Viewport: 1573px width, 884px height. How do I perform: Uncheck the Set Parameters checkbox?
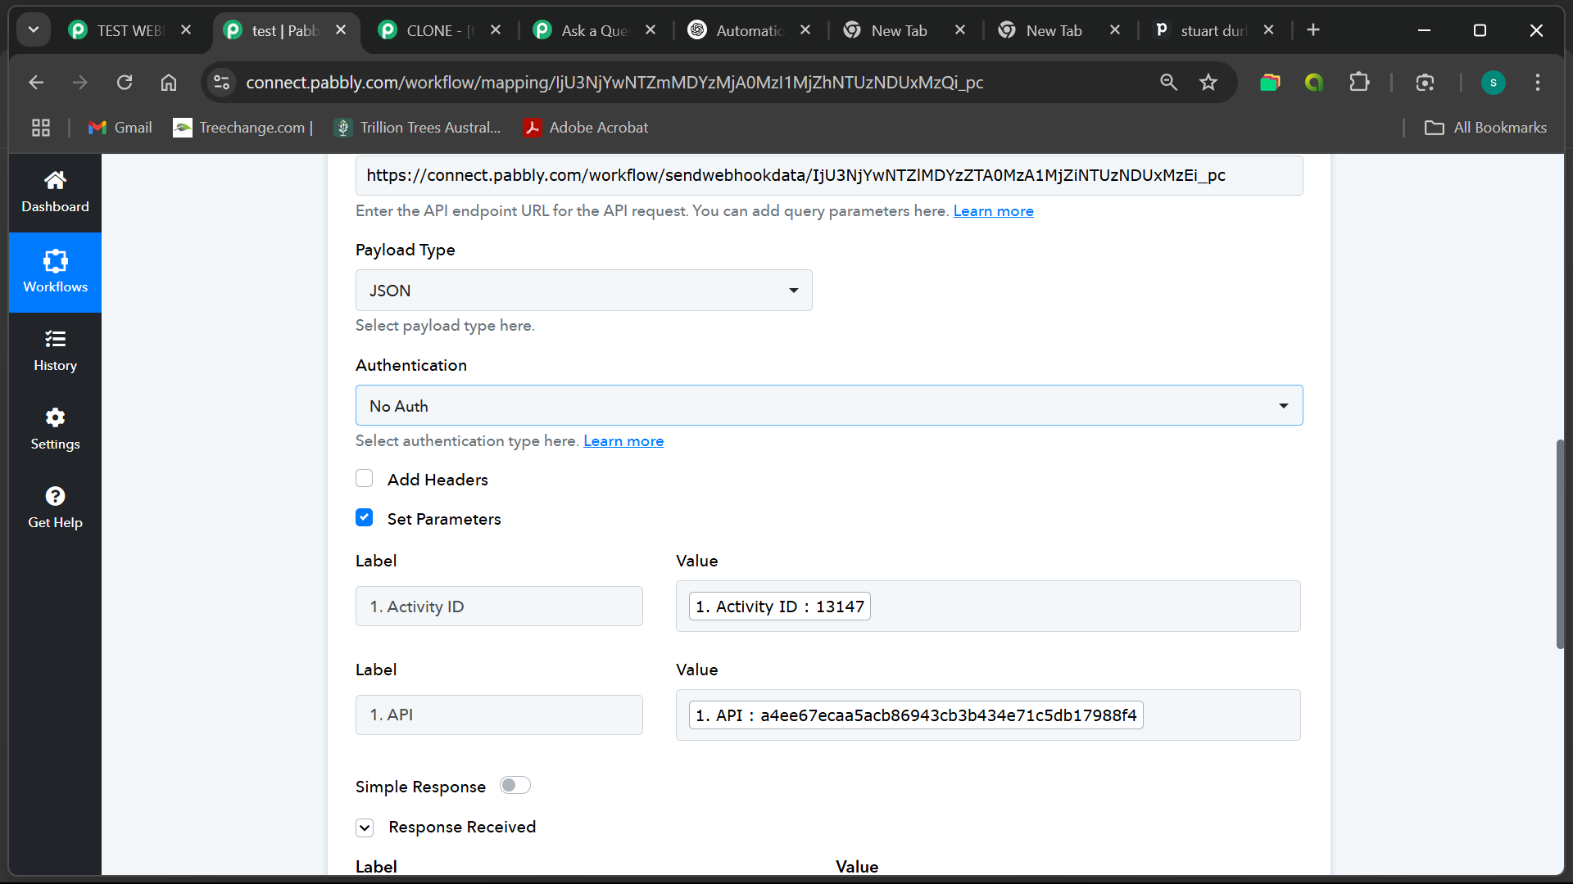[365, 518]
